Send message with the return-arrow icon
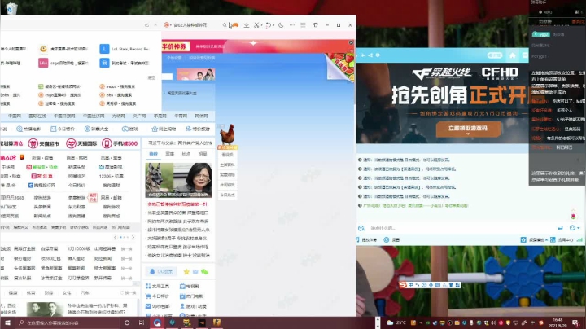 [560, 228]
